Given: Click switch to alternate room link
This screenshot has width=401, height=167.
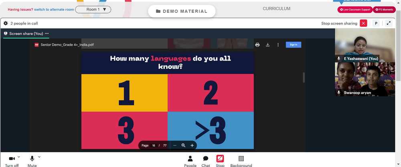Looking at the screenshot, I should point(54,10).
